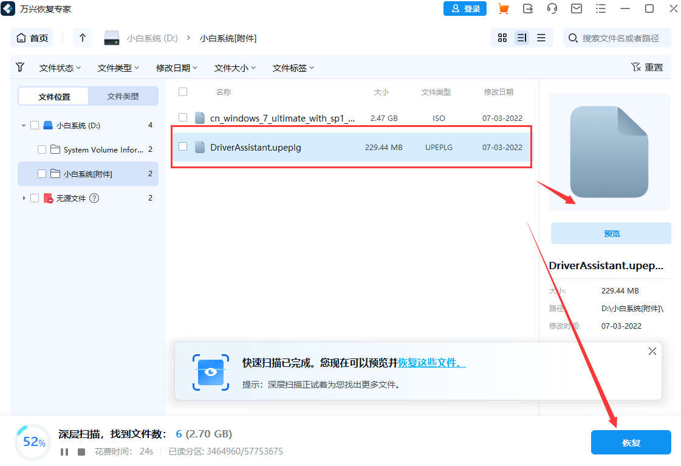Switch to compact list view

pyautogui.click(x=541, y=38)
